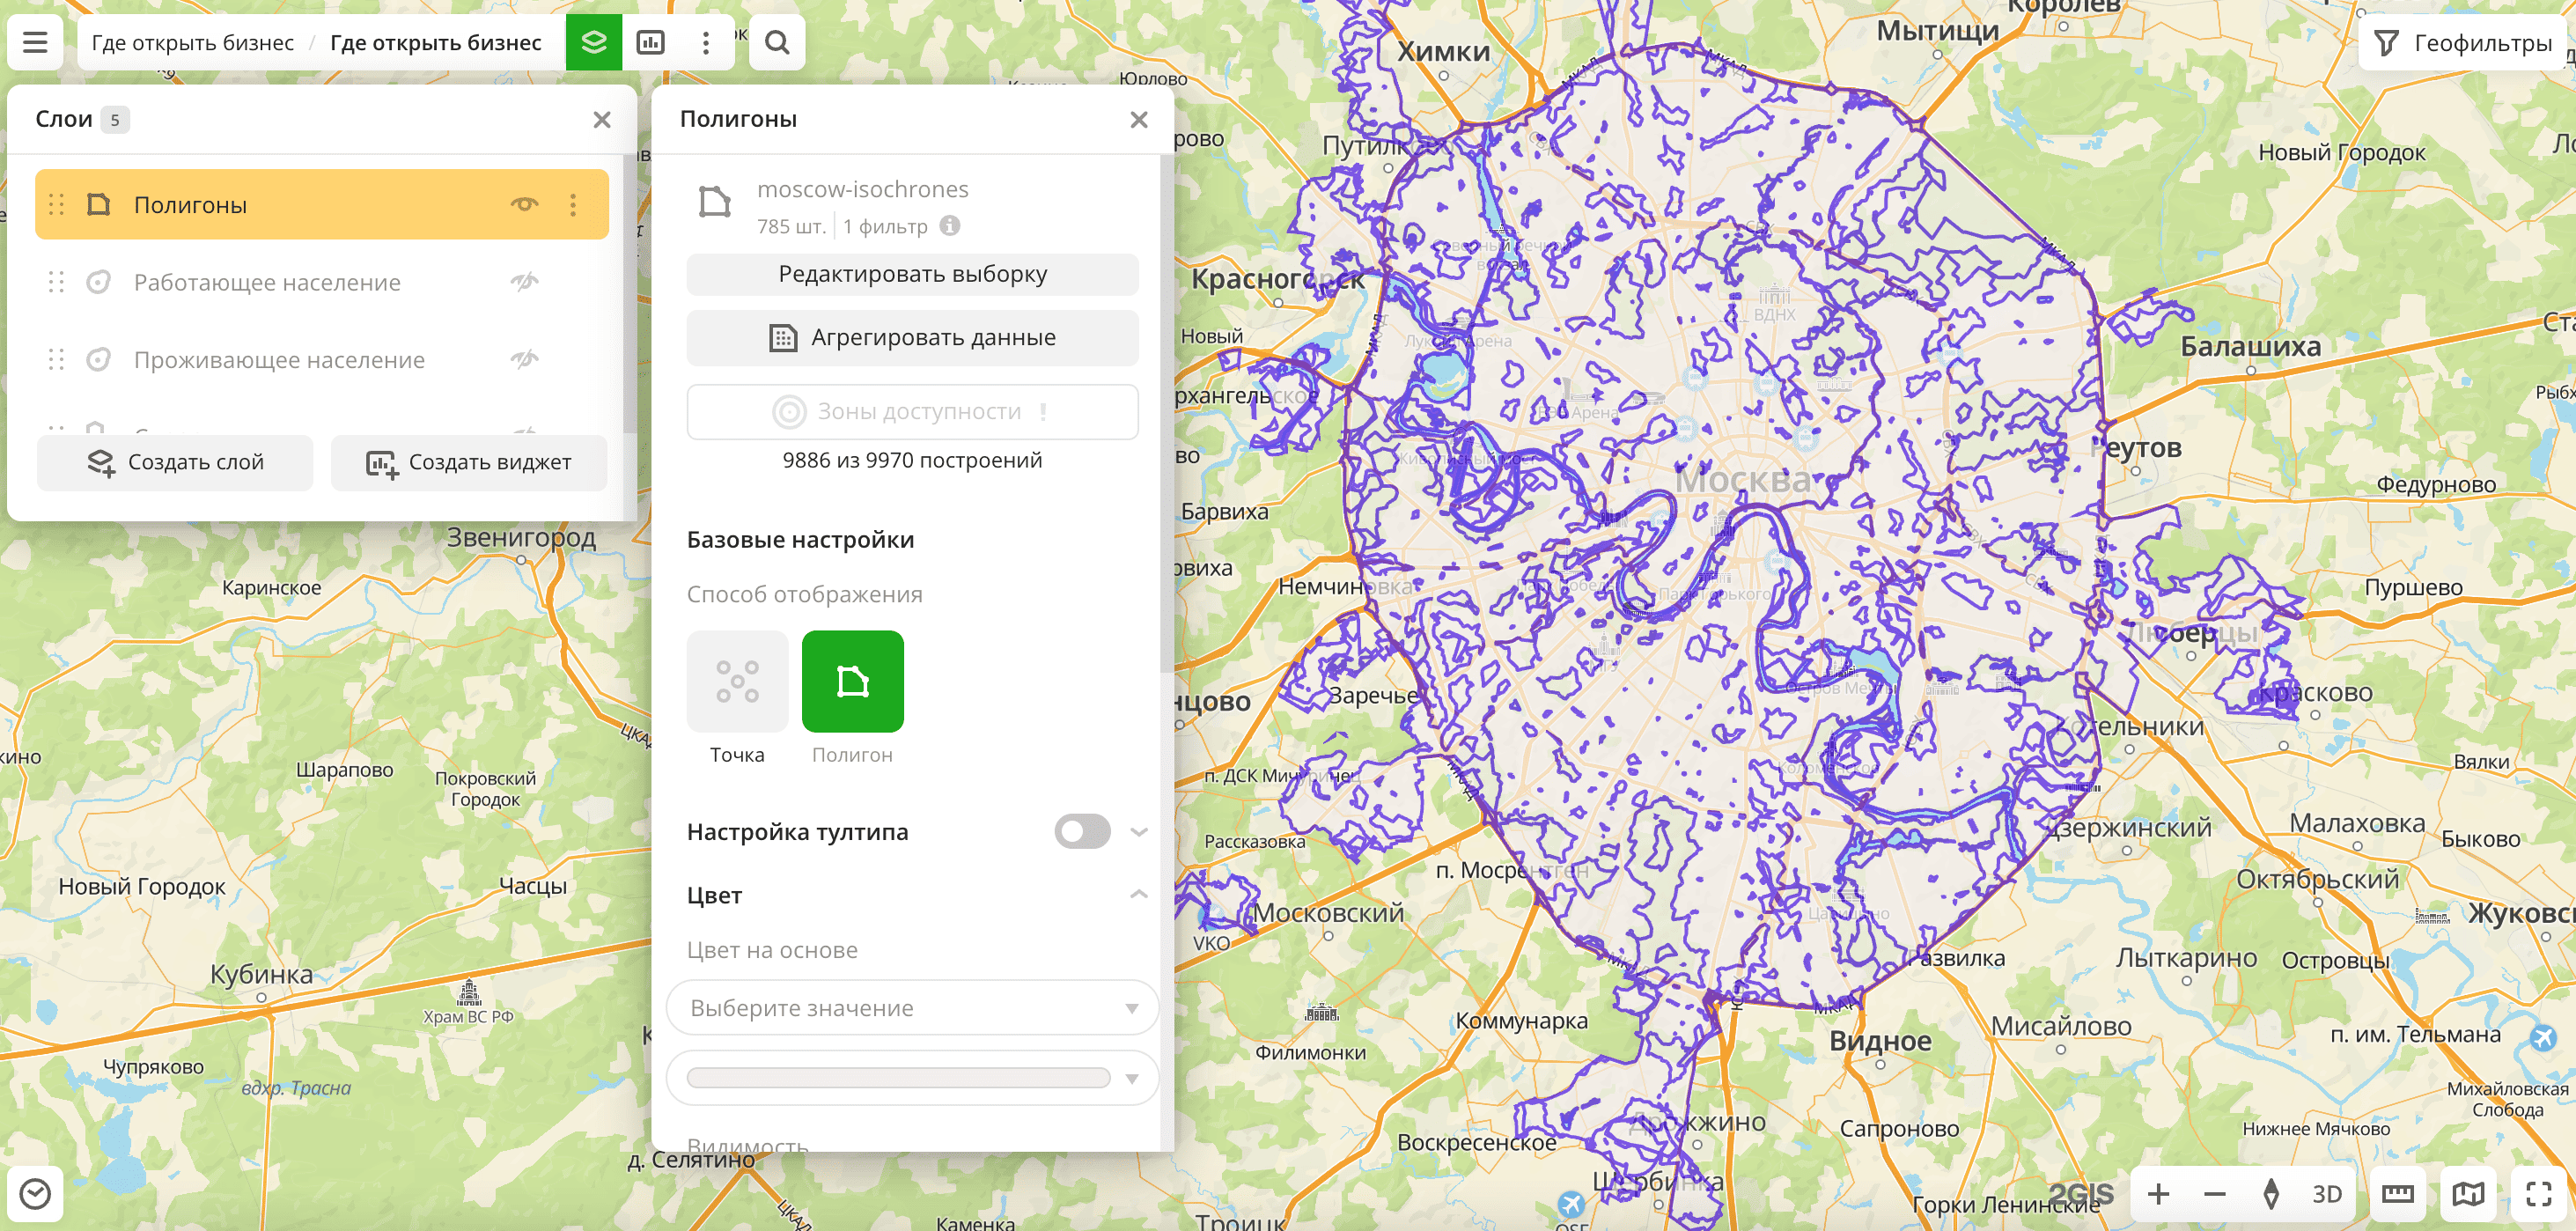Click the filter info icon
Screen dimensions: 2576x1231
click(950, 226)
